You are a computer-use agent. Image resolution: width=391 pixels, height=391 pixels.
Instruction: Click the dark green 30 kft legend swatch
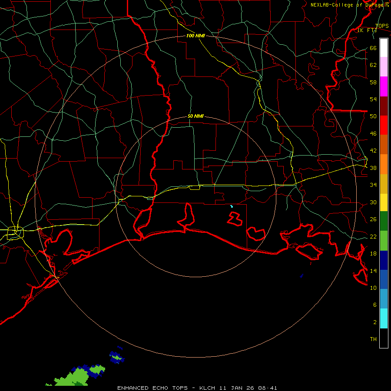(x=384, y=221)
